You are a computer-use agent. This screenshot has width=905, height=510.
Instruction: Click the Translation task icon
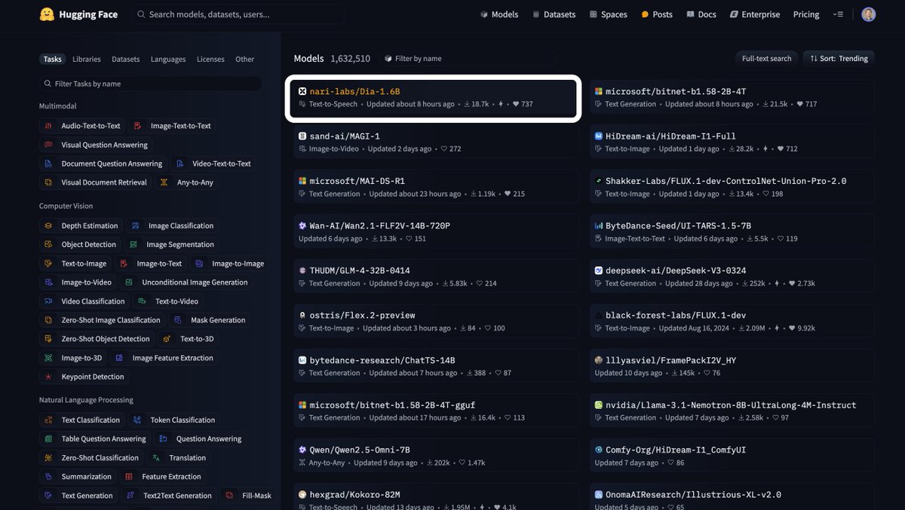pos(156,458)
